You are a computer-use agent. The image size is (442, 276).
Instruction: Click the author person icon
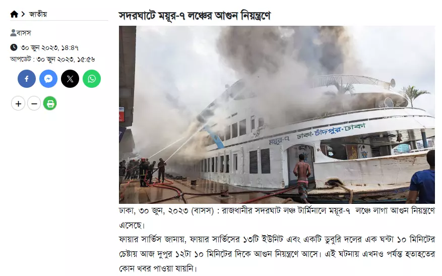pyautogui.click(x=13, y=33)
